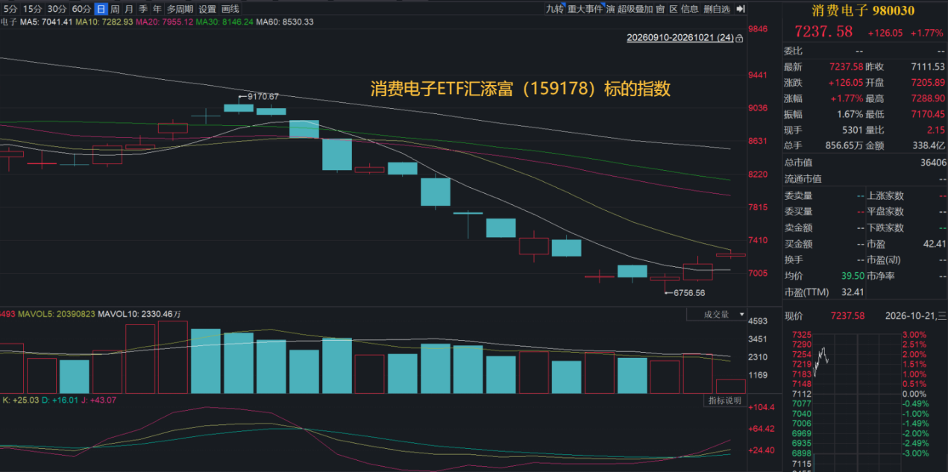Screen dimensions: 948x472
Task: Switch chart to 5分 period
Action: [10, 9]
